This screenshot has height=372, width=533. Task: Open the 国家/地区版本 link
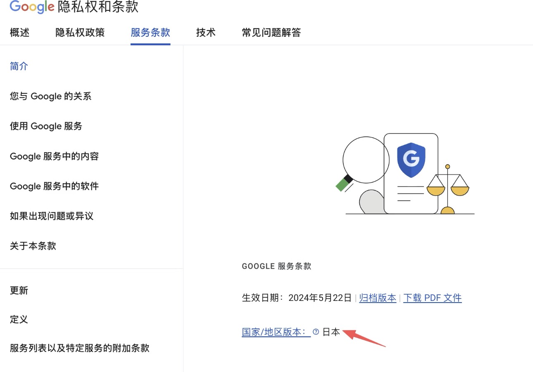click(x=276, y=332)
